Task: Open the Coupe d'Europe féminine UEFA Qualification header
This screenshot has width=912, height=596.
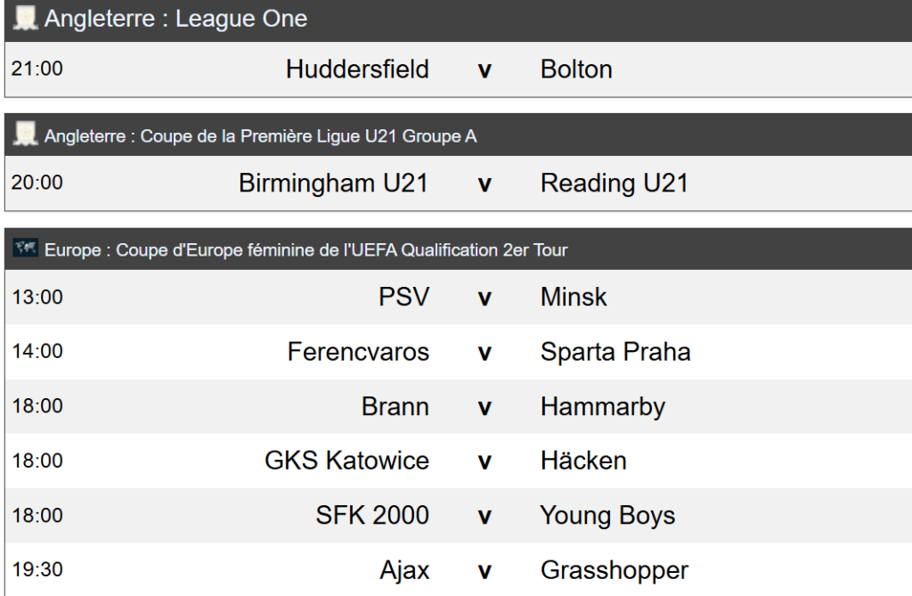Action: 305,250
